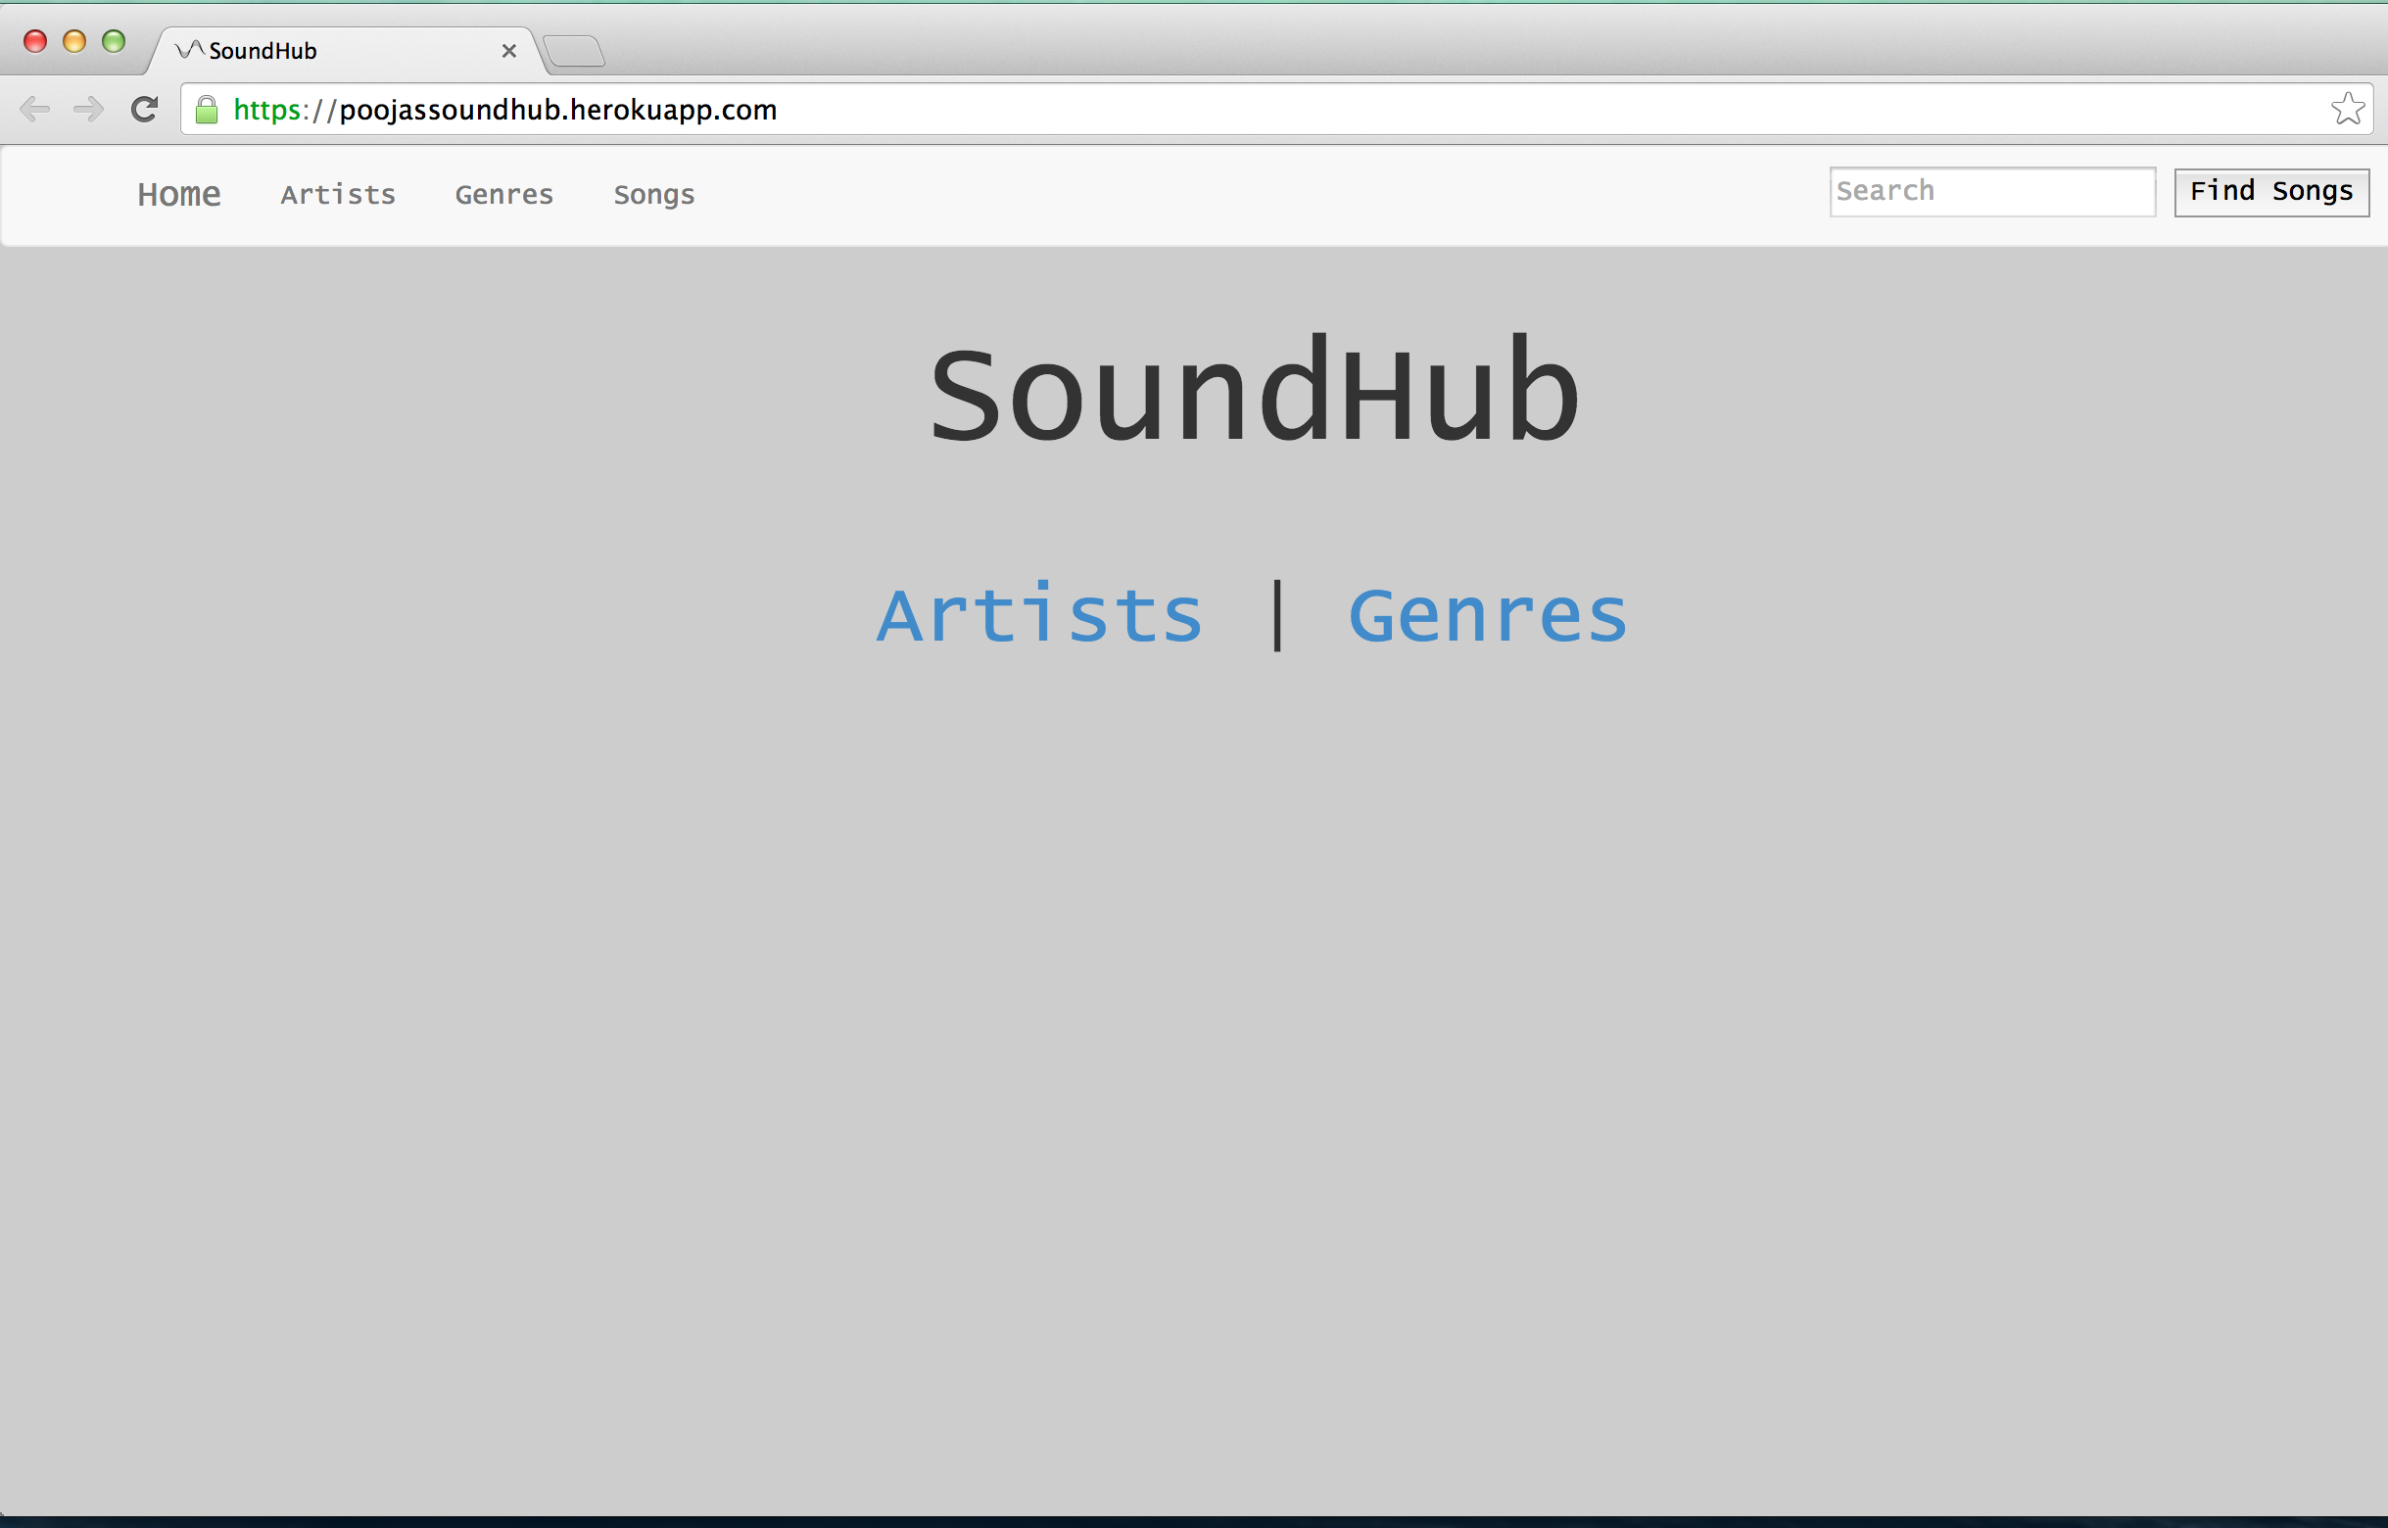
Task: Click the yellow macOS minimize button
Action: 74,42
